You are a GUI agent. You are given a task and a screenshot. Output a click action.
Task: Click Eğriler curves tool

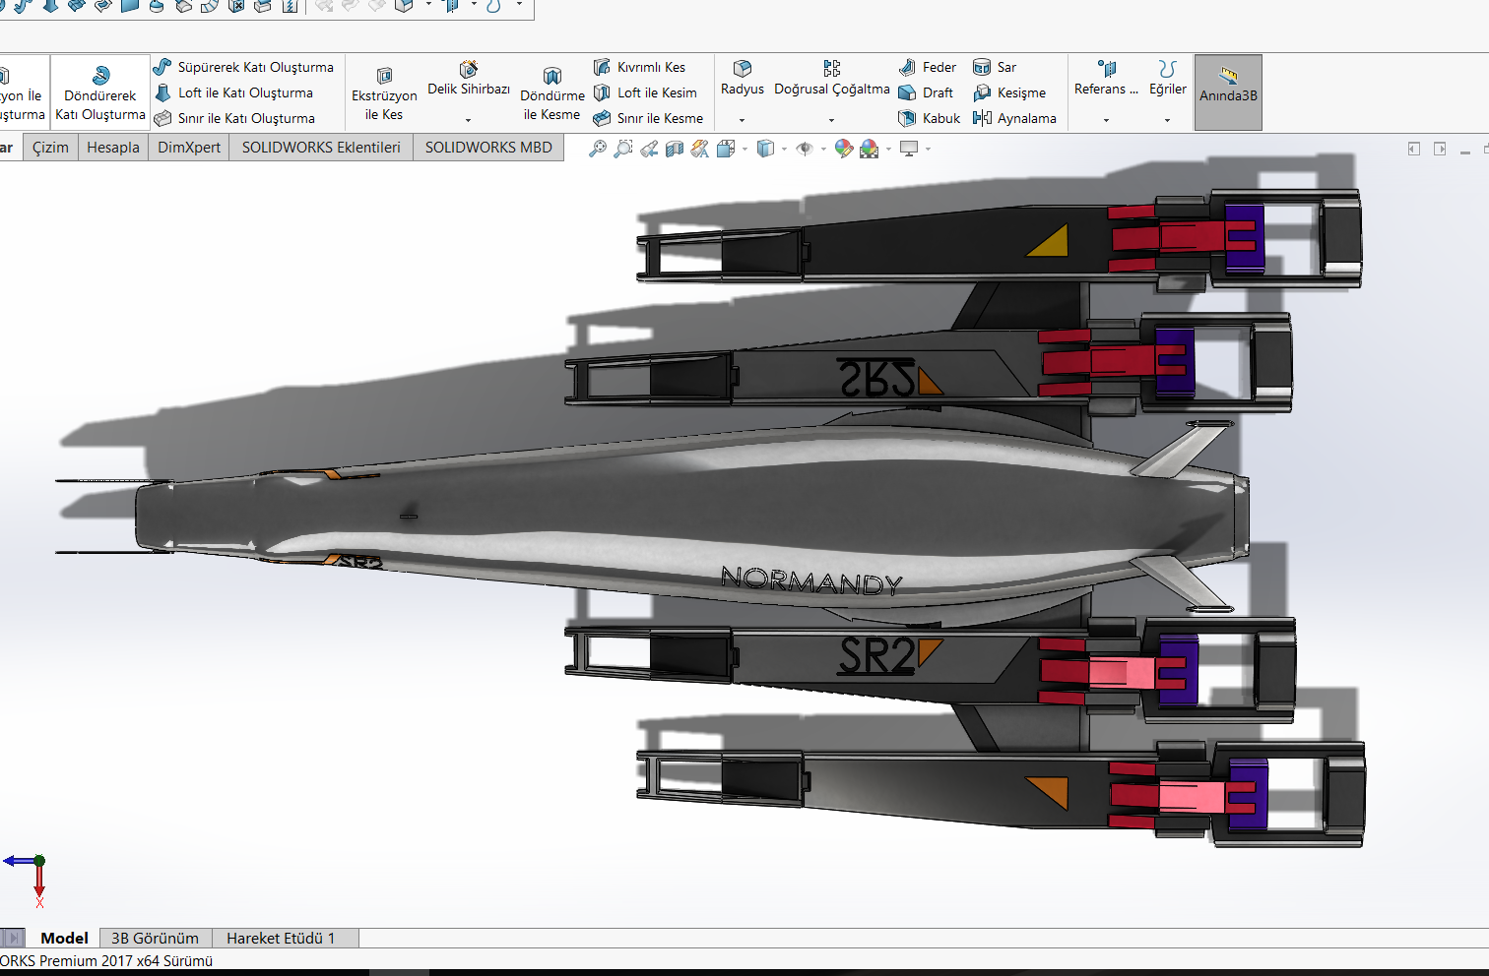tap(1168, 78)
